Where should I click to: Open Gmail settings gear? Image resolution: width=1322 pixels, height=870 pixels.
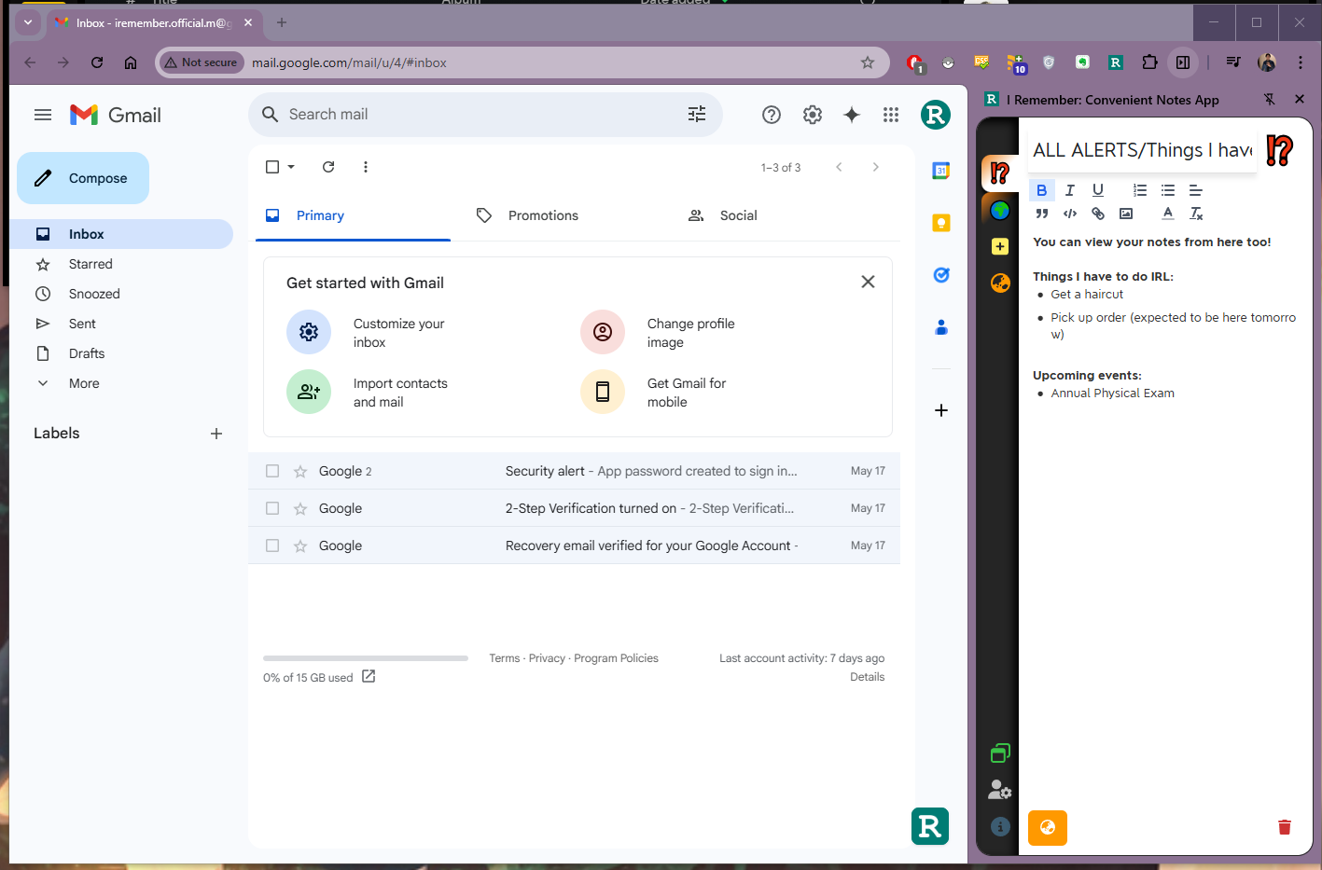pyautogui.click(x=813, y=115)
